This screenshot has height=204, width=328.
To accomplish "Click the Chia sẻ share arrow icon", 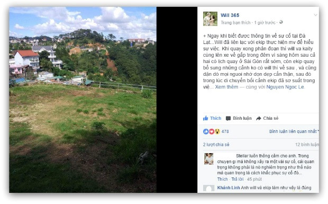I will pyautogui.click(x=259, y=118).
